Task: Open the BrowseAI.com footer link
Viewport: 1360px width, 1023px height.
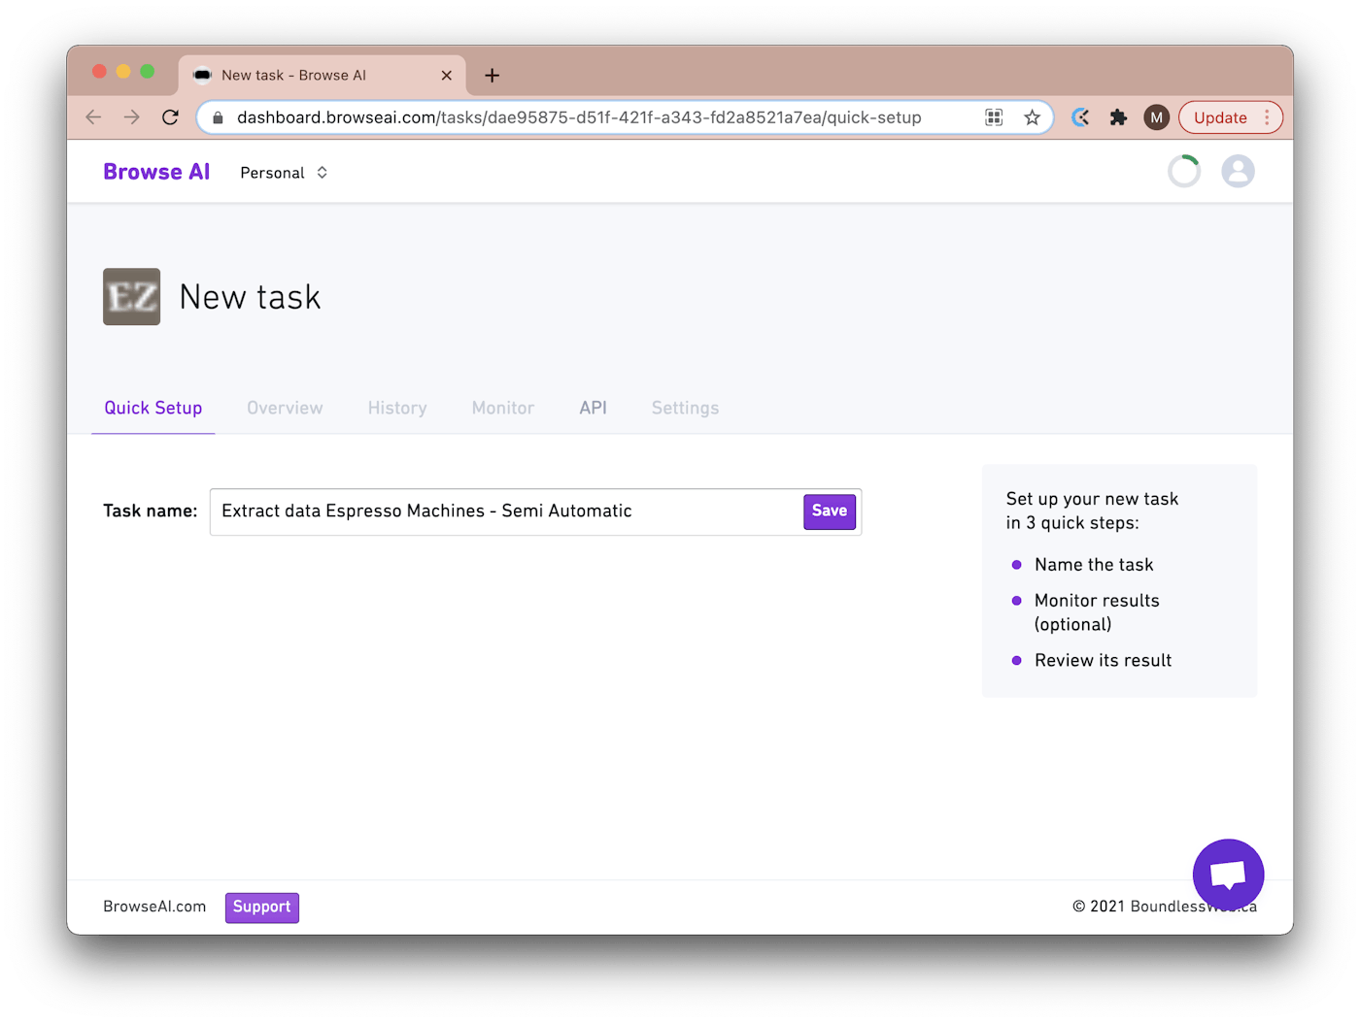Action: click(x=154, y=907)
